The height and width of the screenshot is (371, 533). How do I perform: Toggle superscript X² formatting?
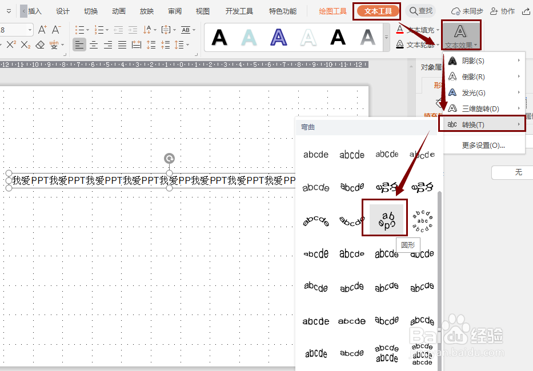pyautogui.click(x=11, y=45)
